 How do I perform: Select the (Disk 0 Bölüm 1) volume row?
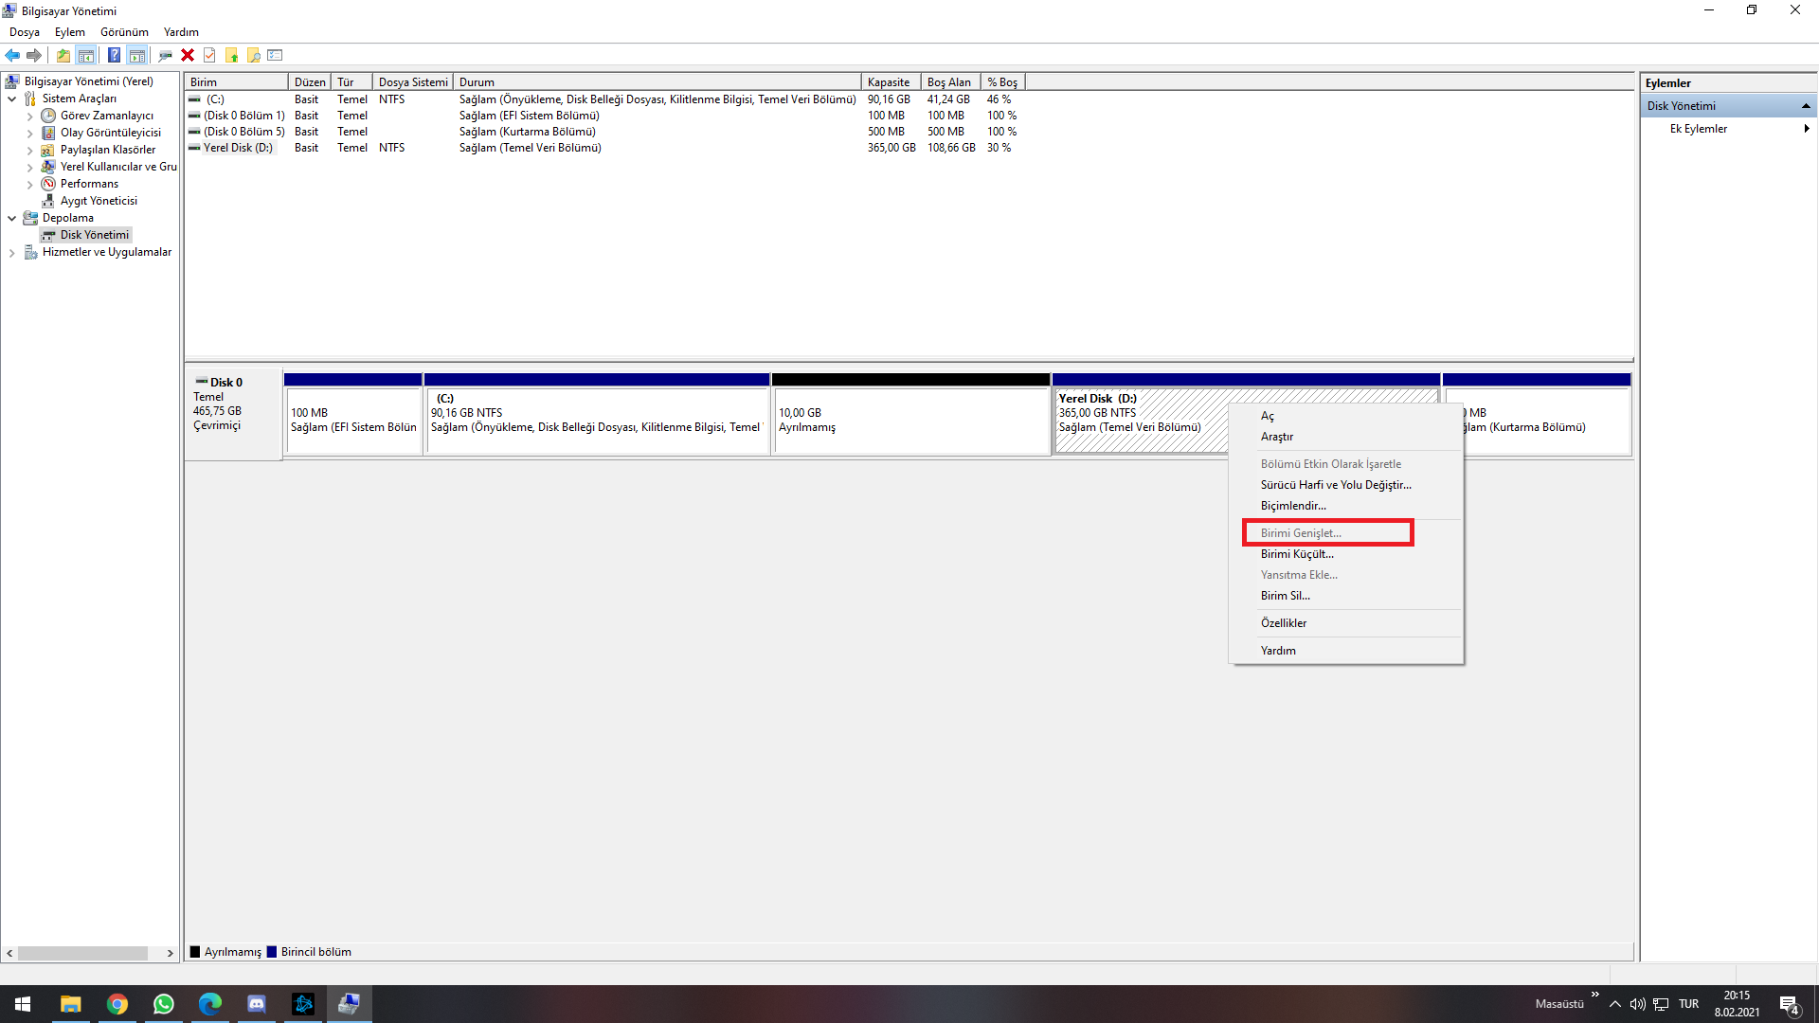[x=604, y=116]
